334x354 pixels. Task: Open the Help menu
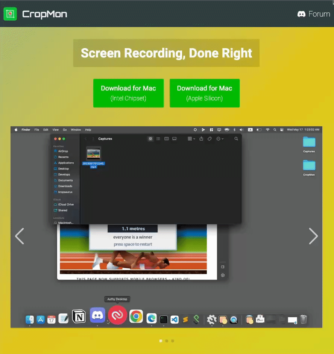(88, 130)
